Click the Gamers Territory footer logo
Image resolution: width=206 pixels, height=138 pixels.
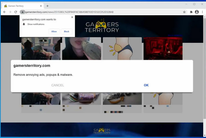pyautogui.click(x=102, y=131)
